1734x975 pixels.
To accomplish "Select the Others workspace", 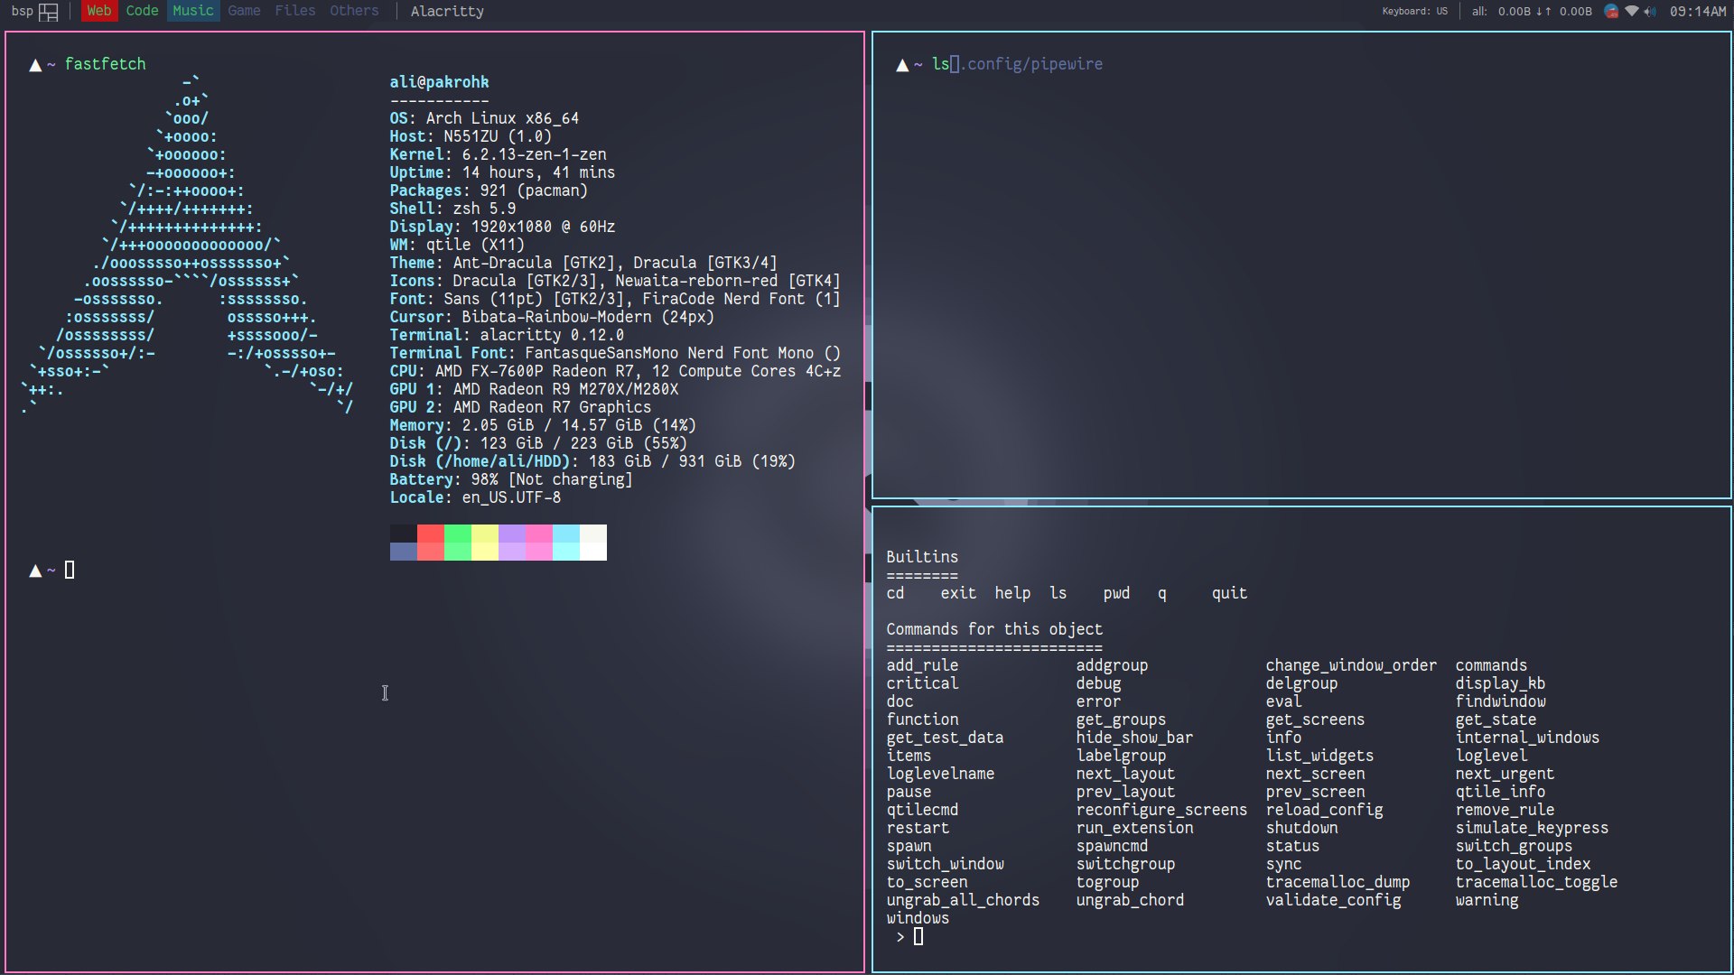I will point(353,11).
